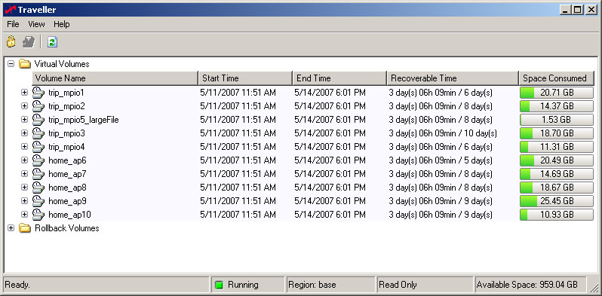Click the 25.45 GB space bar
The width and height of the screenshot is (602, 296).
click(557, 200)
